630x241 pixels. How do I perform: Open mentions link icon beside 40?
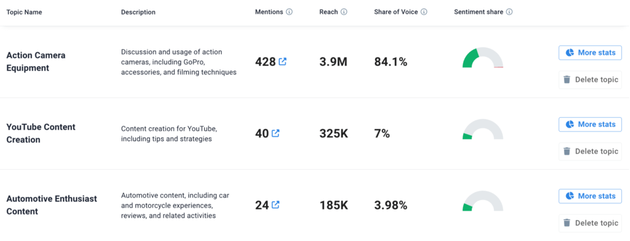(276, 133)
